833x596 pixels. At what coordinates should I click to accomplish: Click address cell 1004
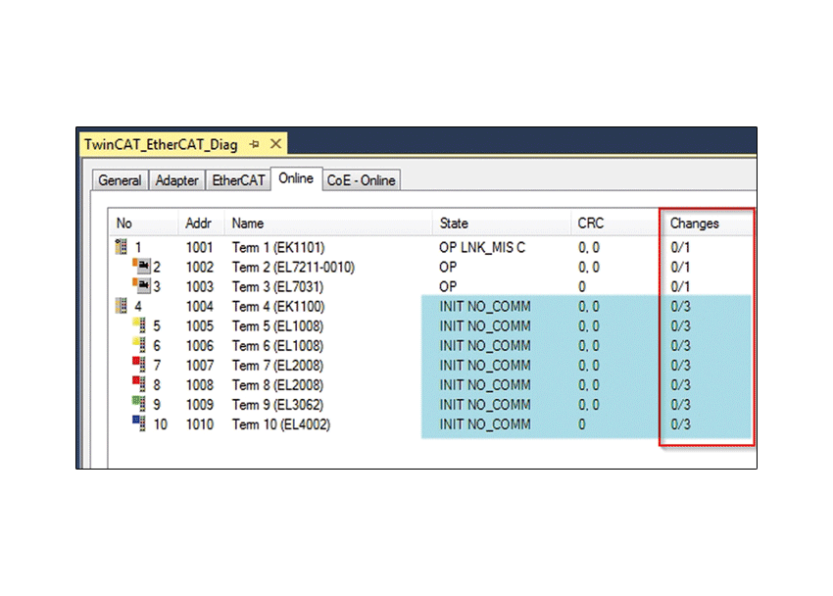199,307
